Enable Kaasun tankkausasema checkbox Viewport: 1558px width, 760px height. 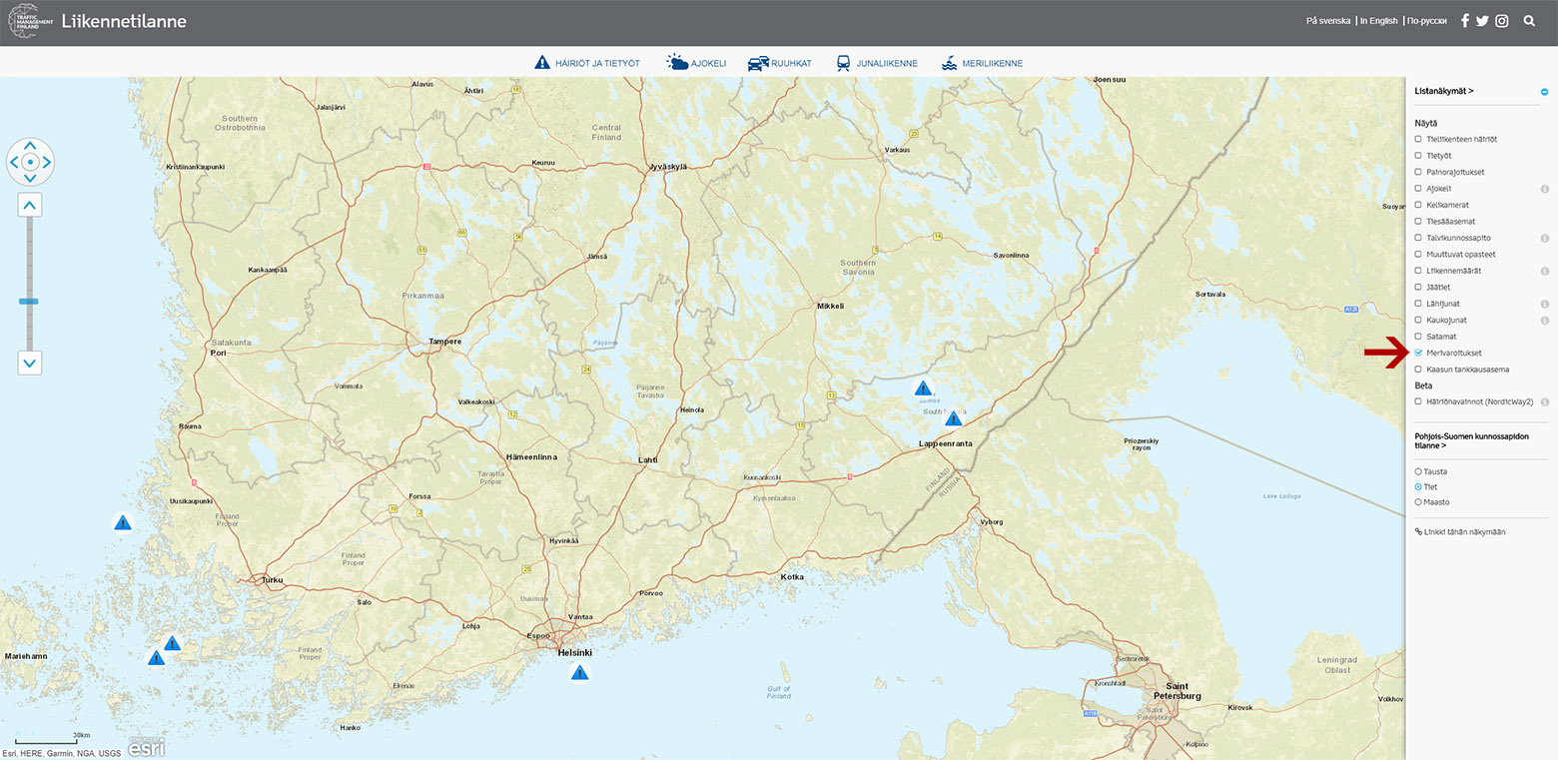click(1418, 369)
